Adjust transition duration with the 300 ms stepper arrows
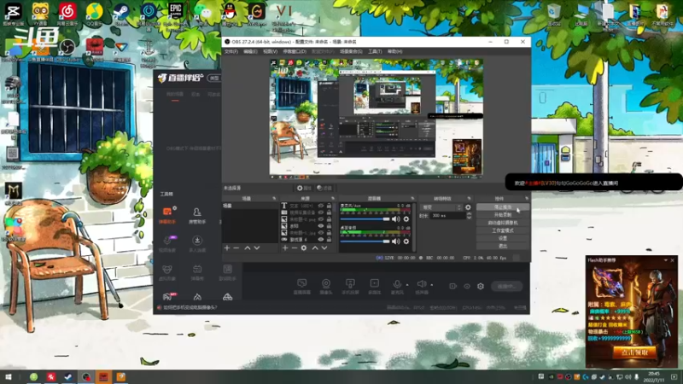The image size is (683, 384). [x=469, y=216]
